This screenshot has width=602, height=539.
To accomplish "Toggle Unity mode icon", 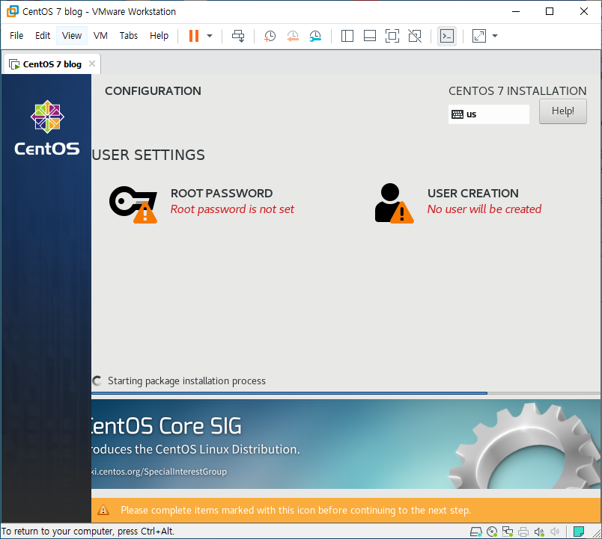I will click(x=415, y=36).
